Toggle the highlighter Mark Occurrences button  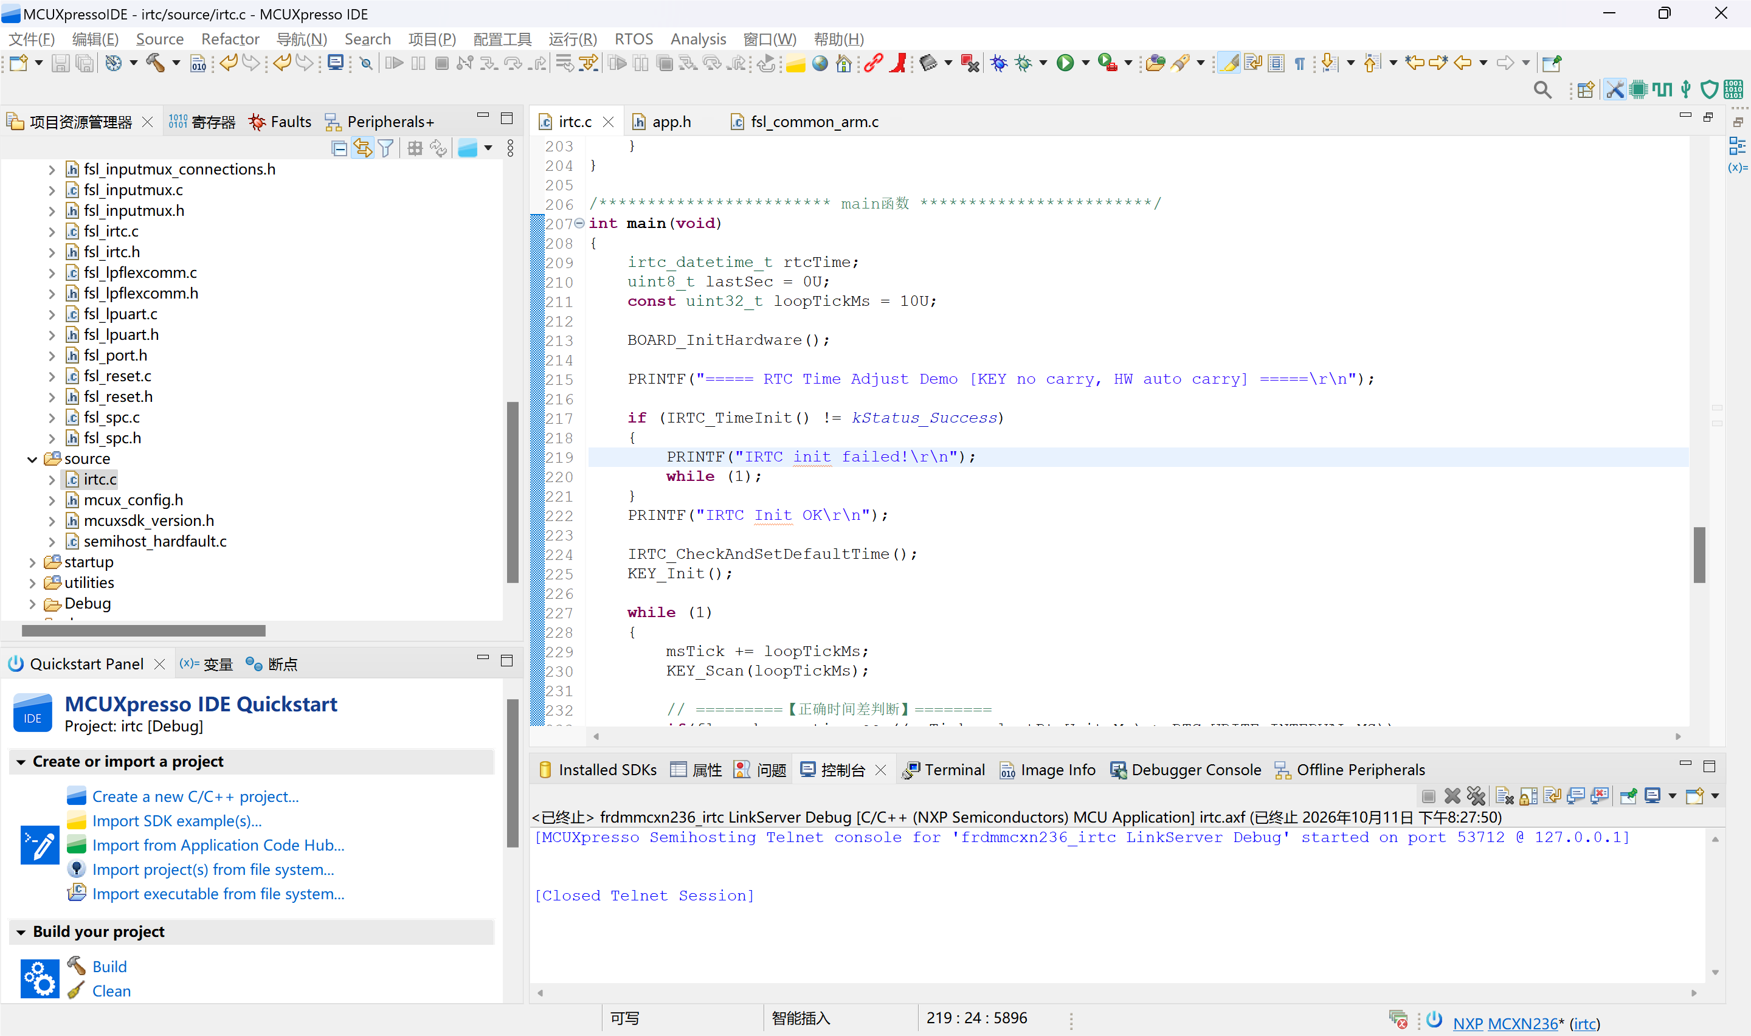coord(1229,63)
